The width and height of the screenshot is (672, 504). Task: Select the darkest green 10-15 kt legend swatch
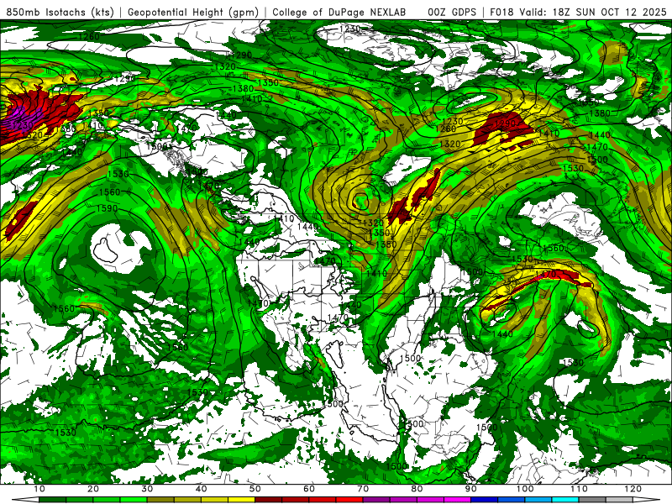pos(52,500)
